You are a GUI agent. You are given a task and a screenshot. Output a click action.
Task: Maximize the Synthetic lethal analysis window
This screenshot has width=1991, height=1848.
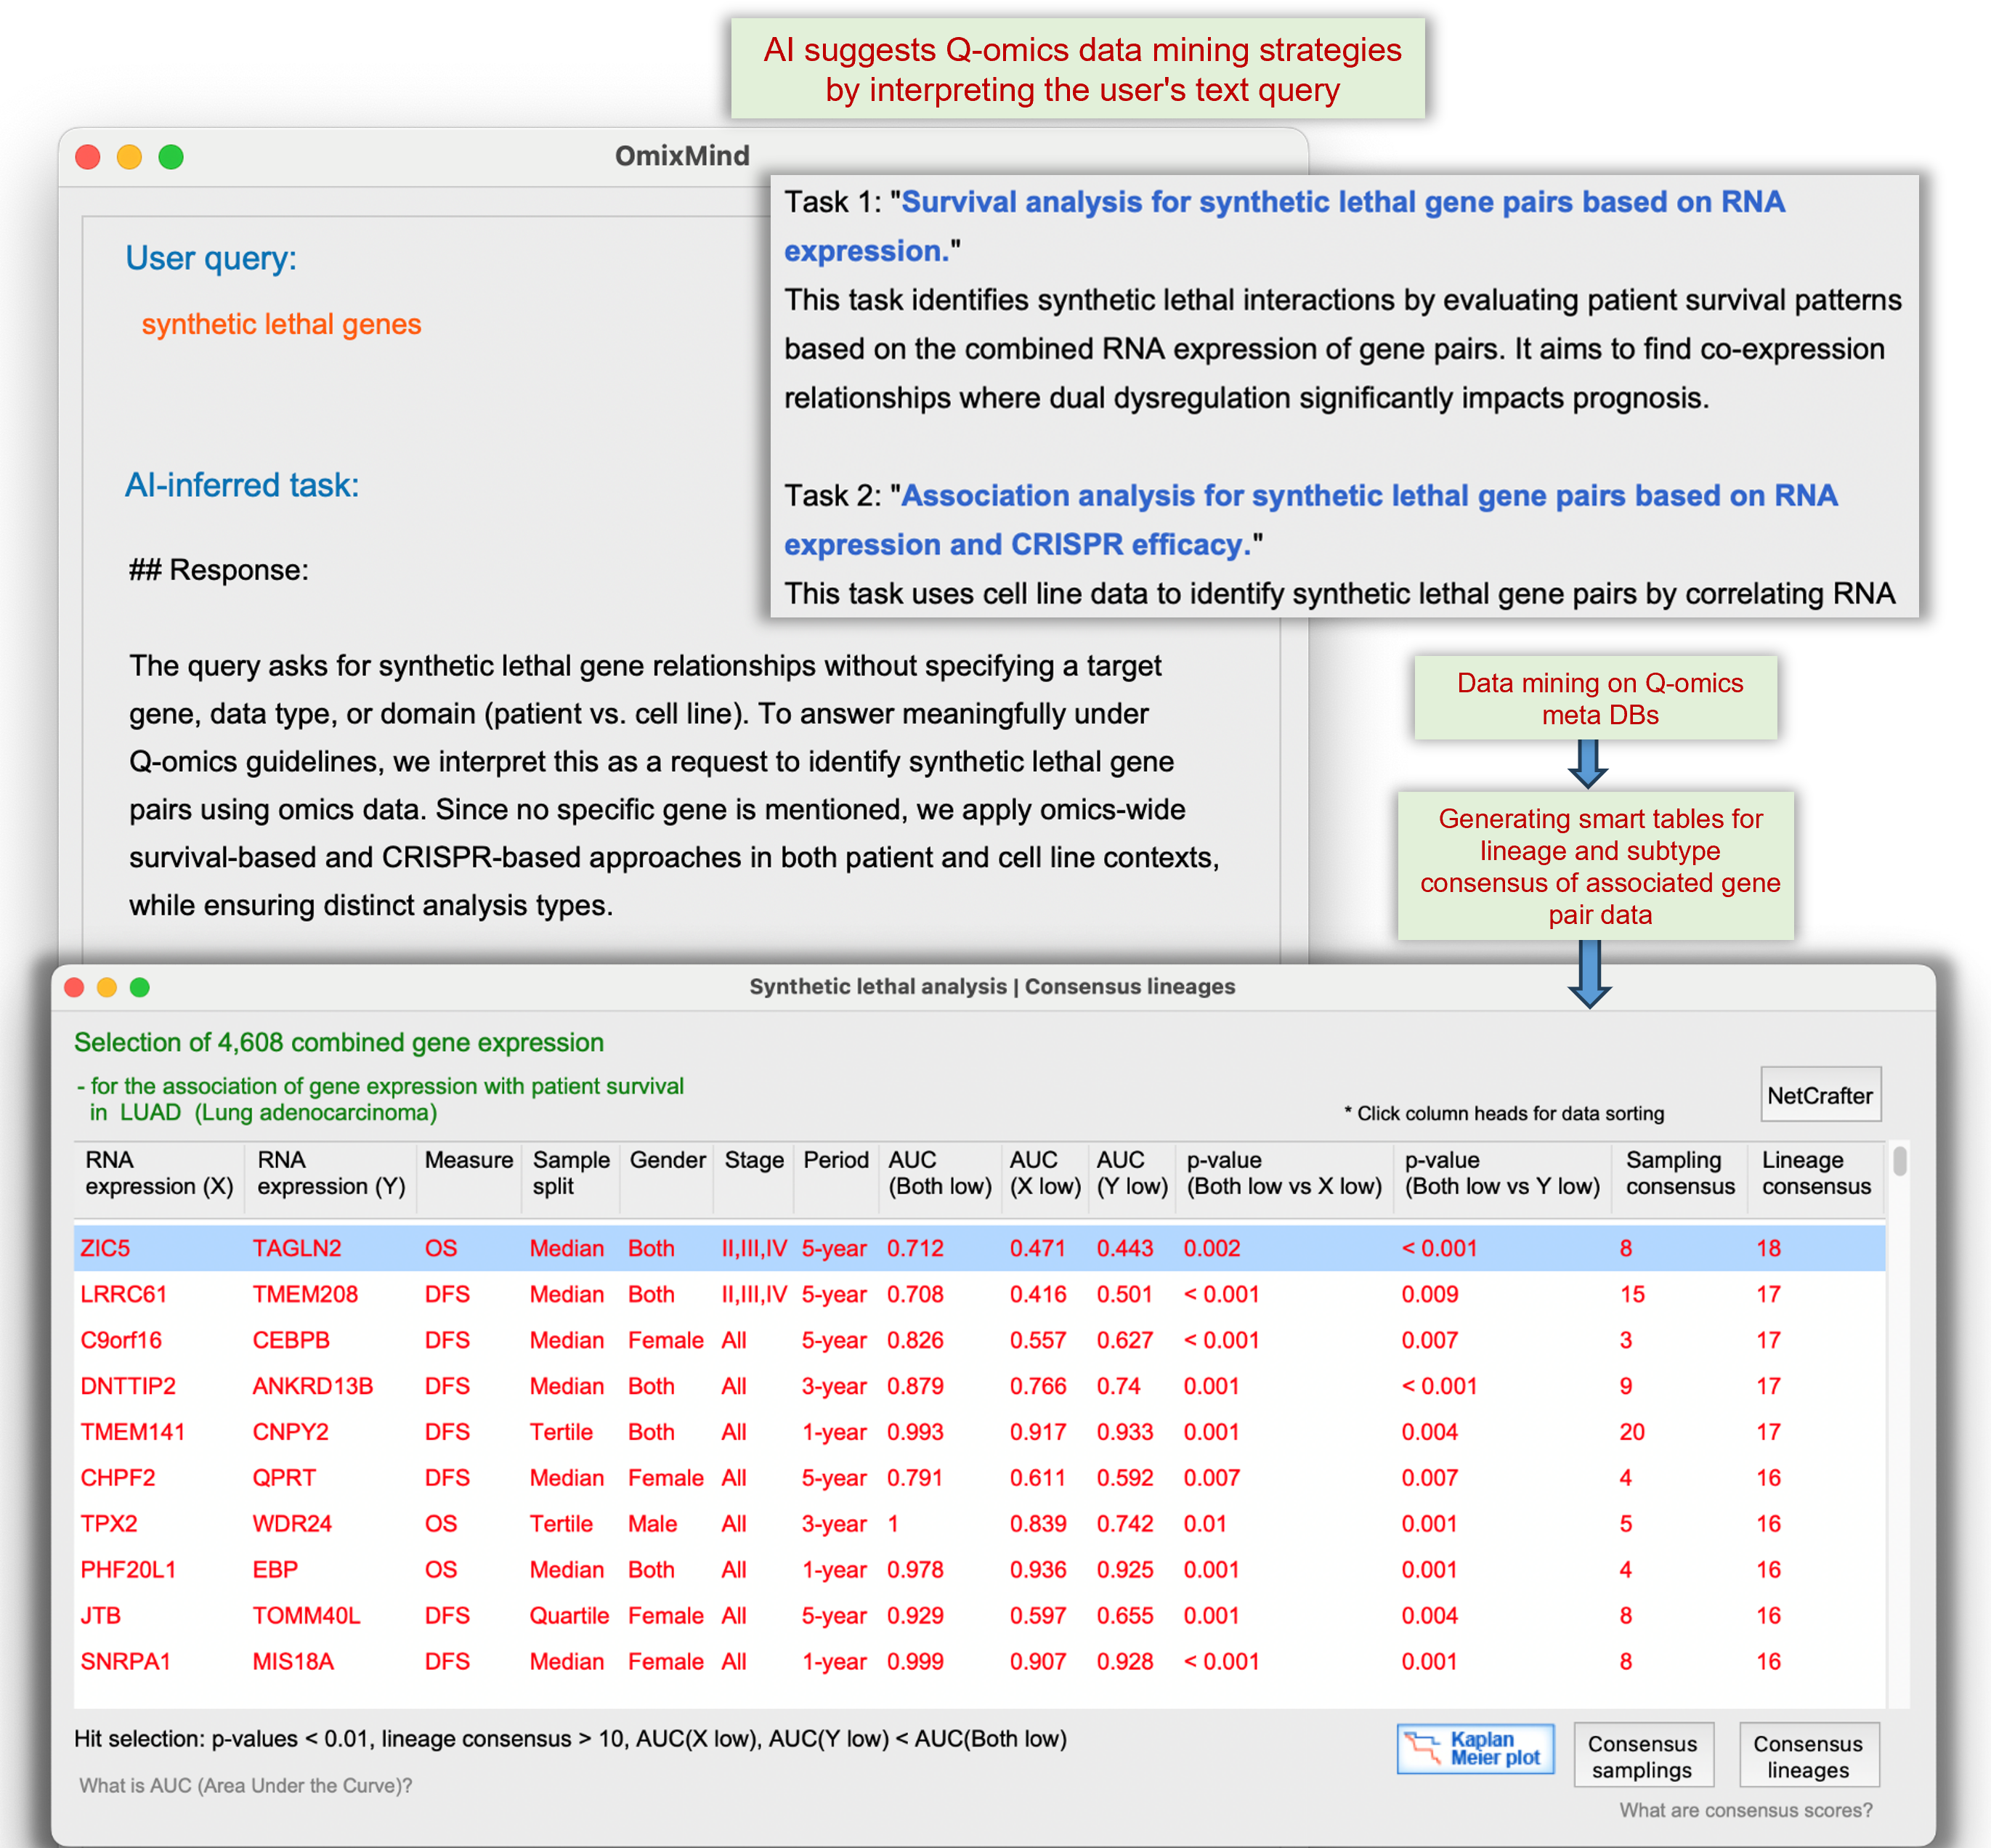[x=140, y=988]
